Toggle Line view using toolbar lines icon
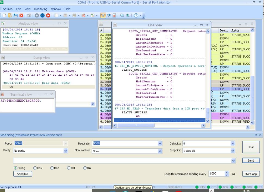264x192 pixels. [65, 16]
